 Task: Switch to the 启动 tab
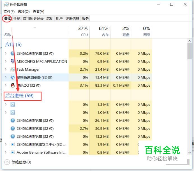click(50, 19)
